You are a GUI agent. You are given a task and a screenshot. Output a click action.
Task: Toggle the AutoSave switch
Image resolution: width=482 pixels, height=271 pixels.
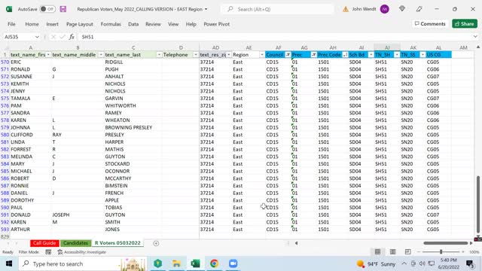47,9
